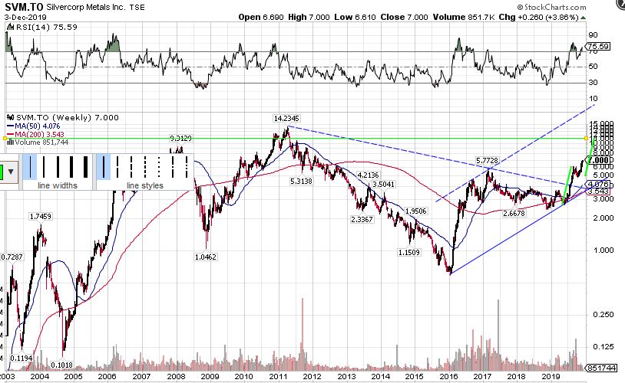Select the sixth line style (dash-dot)
The width and height of the screenshot is (625, 383).
(173, 167)
